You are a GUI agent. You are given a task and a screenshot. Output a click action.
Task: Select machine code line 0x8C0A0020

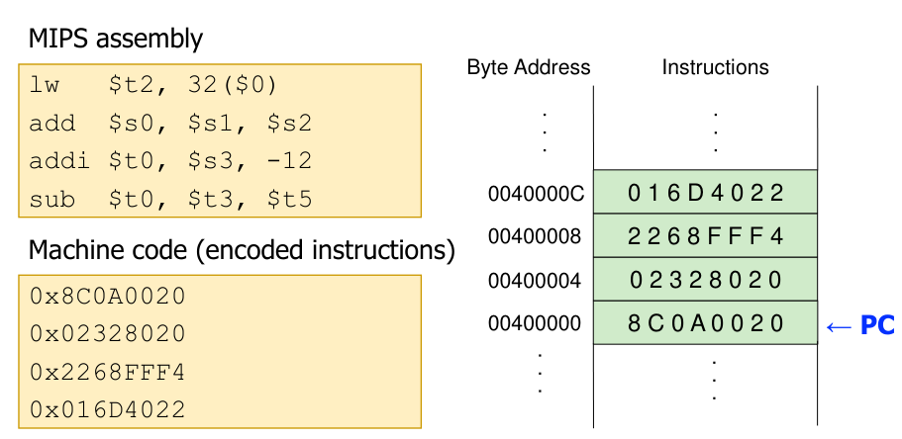[x=107, y=297]
